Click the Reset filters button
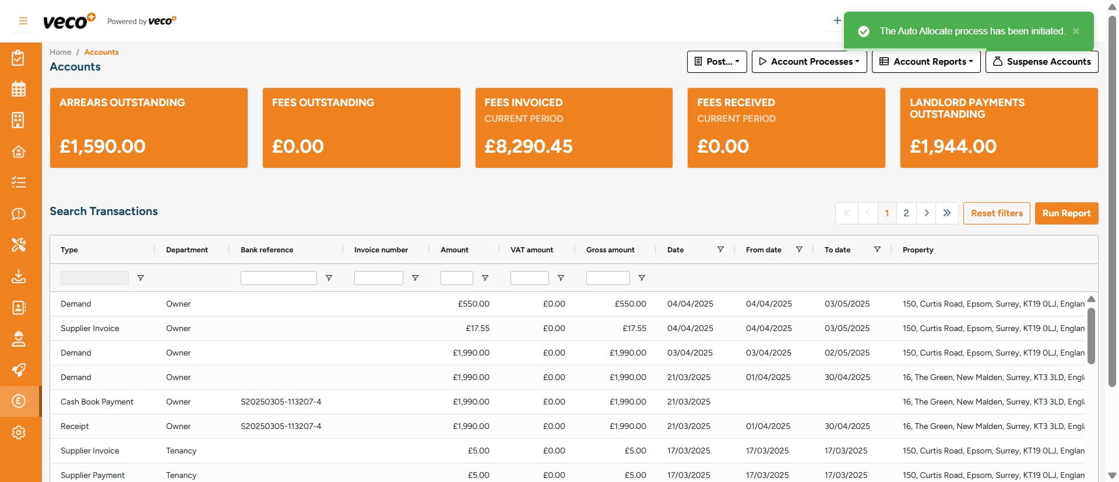 997,213
